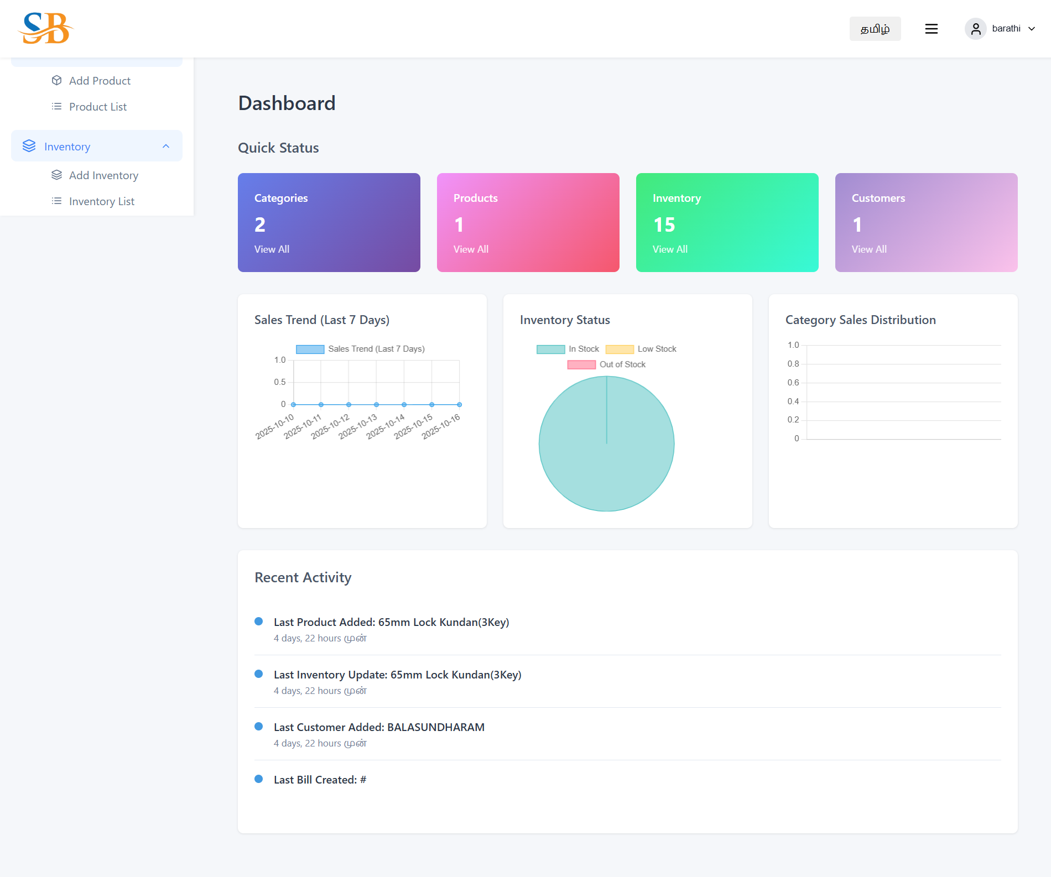
Task: Open the Add Inventory menu item
Action: 103,175
